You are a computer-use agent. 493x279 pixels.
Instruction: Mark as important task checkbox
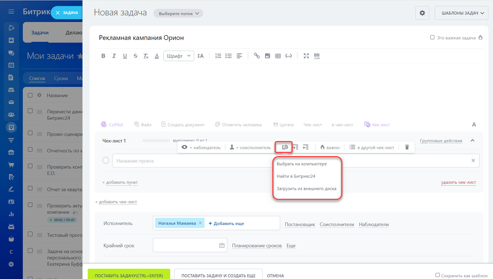[433, 38]
